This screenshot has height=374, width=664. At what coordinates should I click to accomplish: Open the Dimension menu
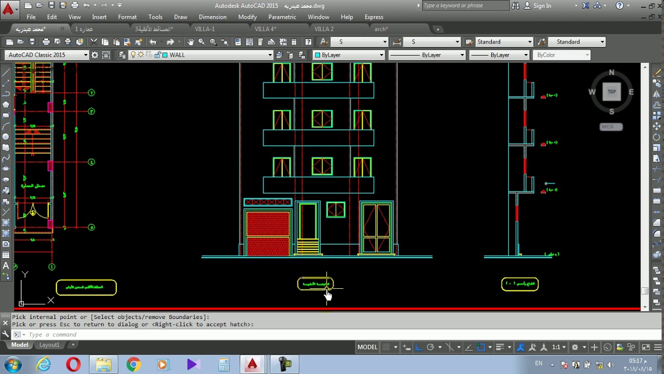(x=213, y=17)
